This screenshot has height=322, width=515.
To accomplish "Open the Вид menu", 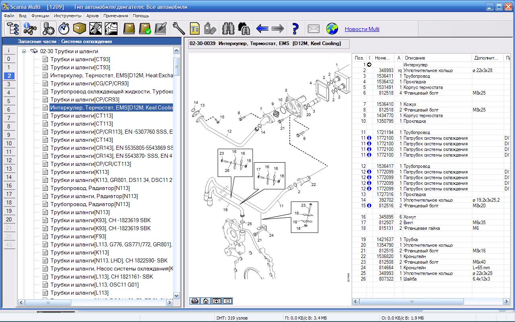I will [23, 16].
